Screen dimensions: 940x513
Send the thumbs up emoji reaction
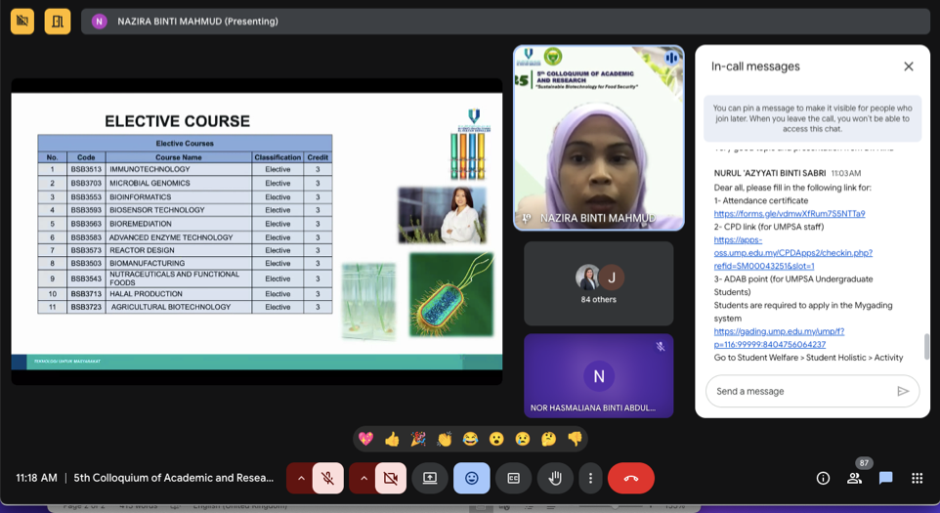click(392, 440)
